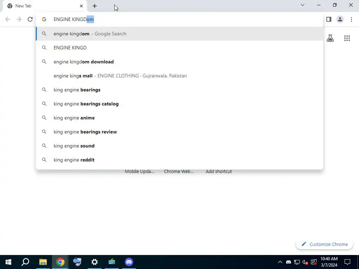Pick the 'king engine sound' suggestion

[x=179, y=146]
